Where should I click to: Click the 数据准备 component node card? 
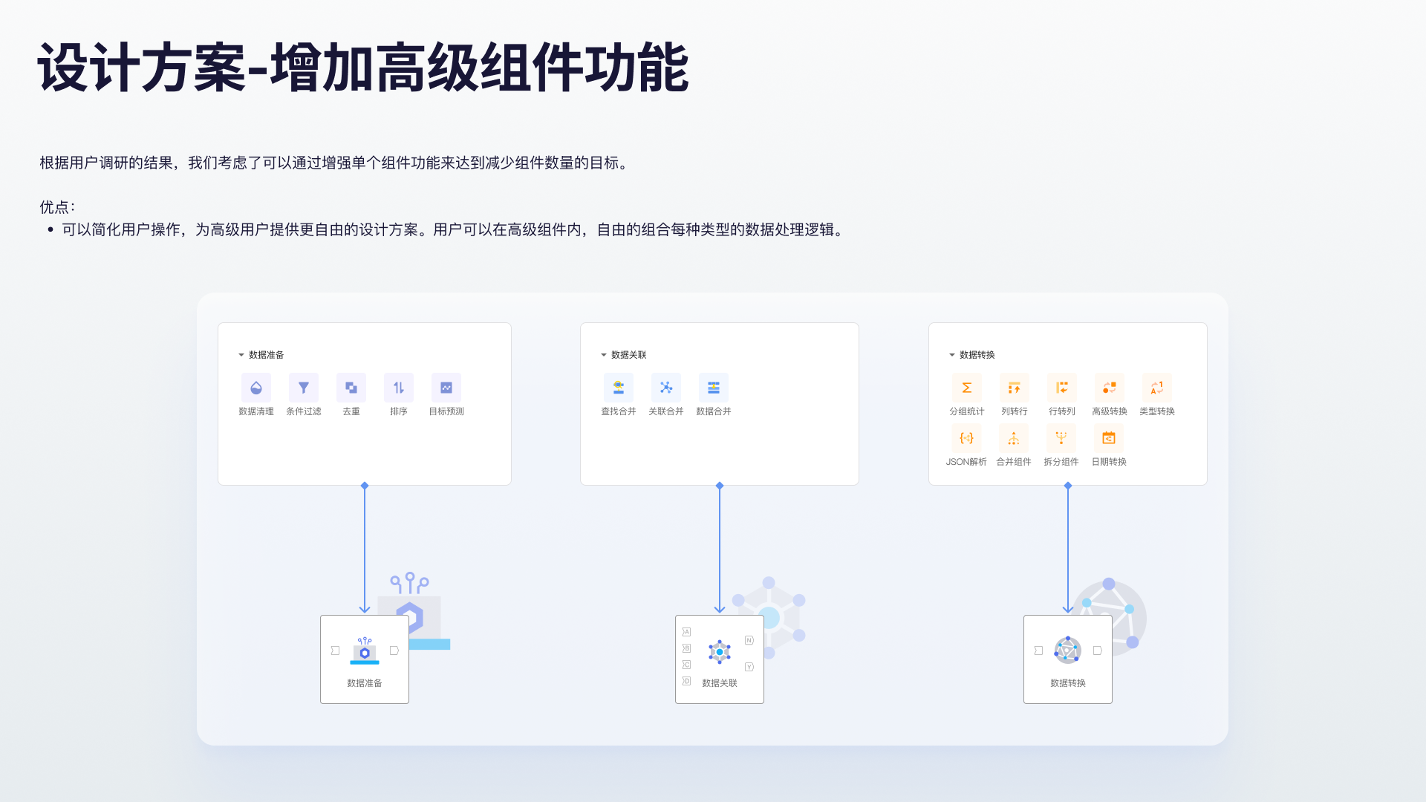click(365, 659)
